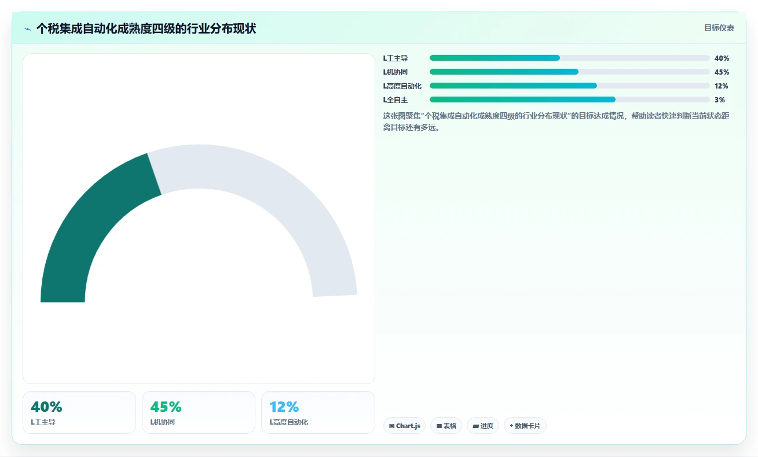
Task: Select the 45% L机协同 data card
Action: coord(199,412)
